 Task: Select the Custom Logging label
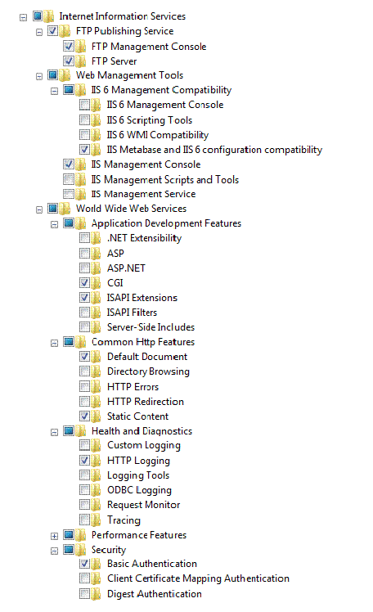click(x=144, y=445)
